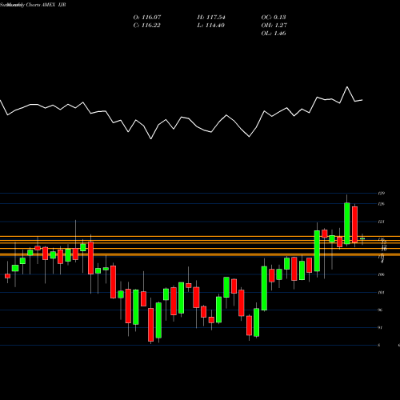
Task: Click the 126 price axis label
Action: click(381, 204)
